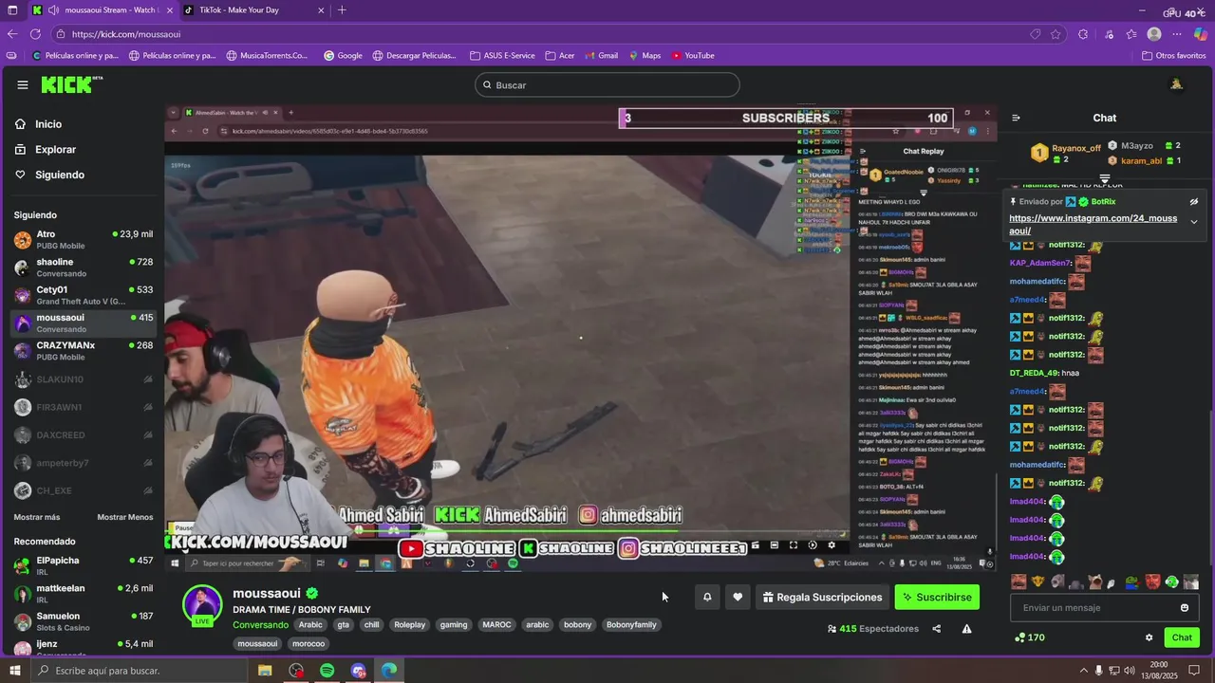
Task: Open the ASUS E-Service bookmark folder
Action: 501,56
